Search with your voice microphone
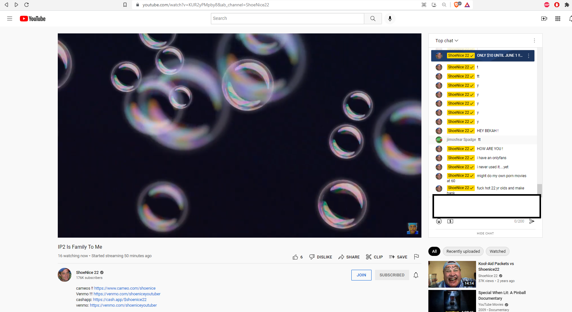 (x=390, y=19)
